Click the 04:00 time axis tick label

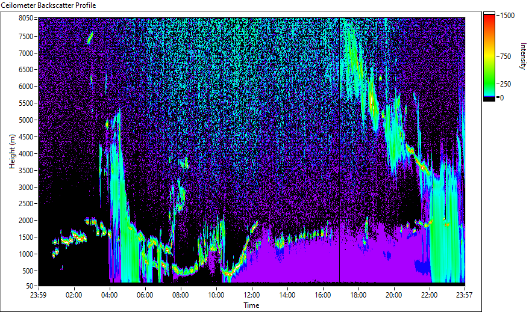coord(109,295)
